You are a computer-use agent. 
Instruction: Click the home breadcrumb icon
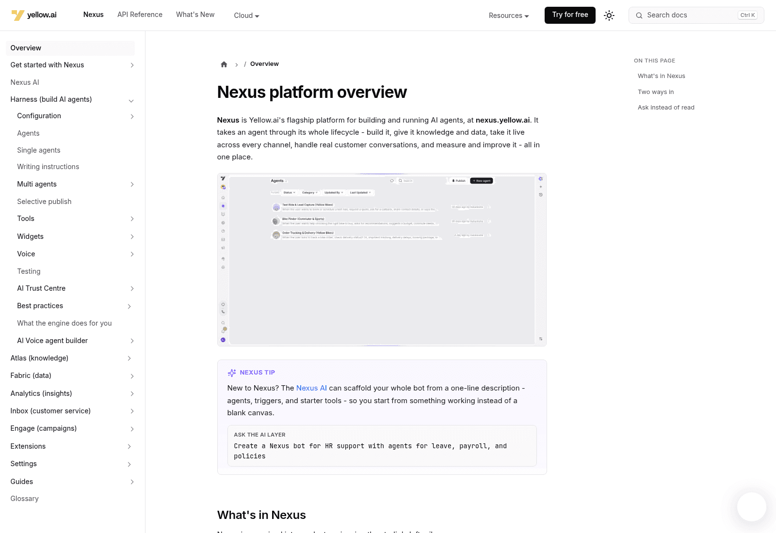(224, 64)
